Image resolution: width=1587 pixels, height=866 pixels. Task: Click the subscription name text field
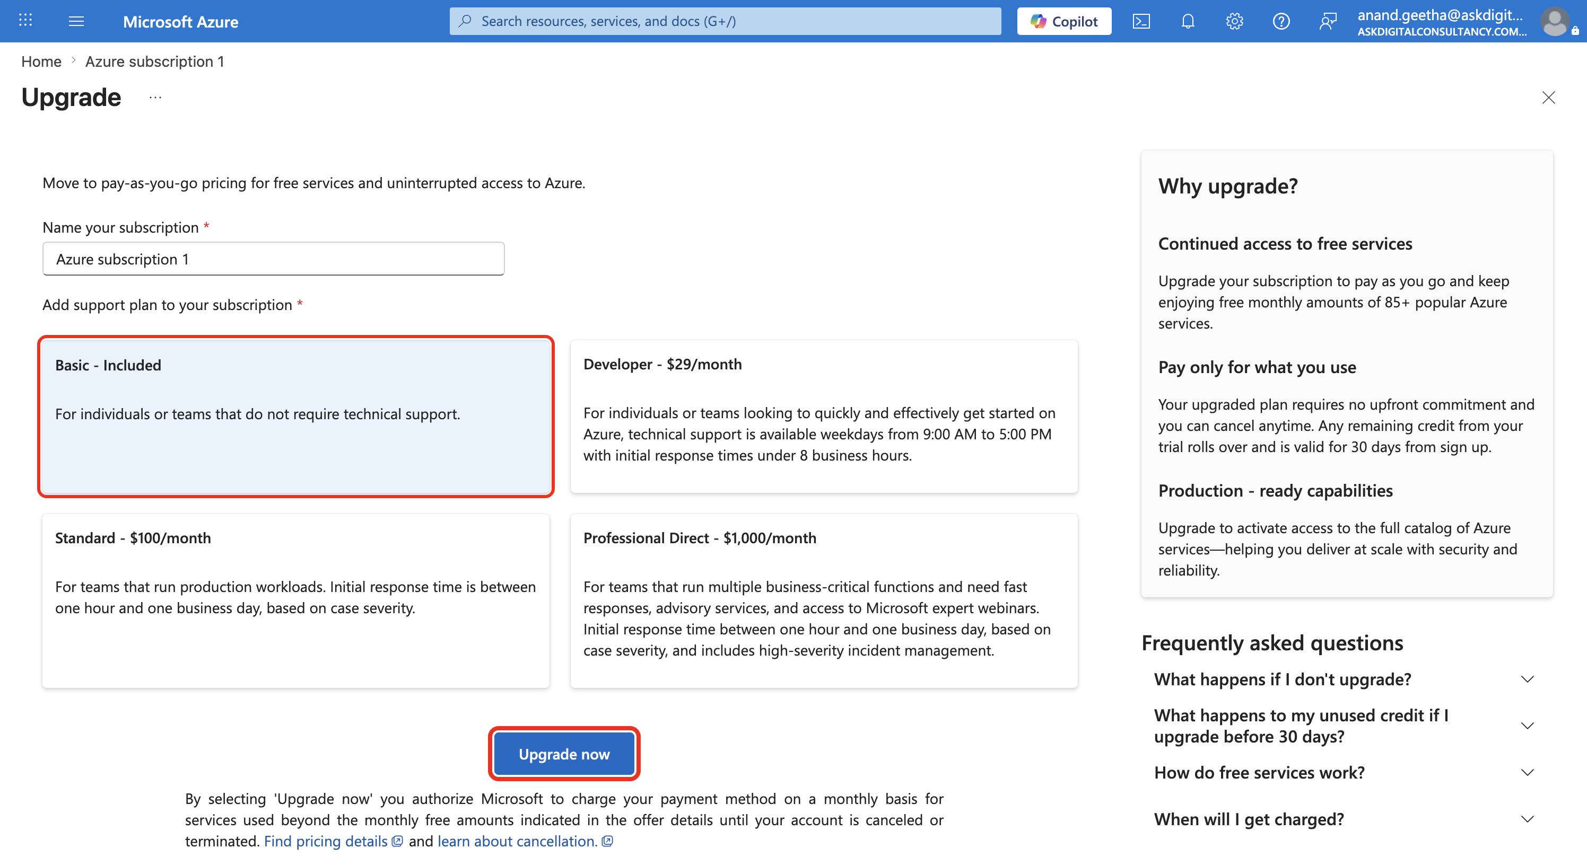click(x=274, y=259)
